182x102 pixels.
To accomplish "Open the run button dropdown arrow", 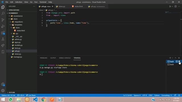I will click(172, 6).
